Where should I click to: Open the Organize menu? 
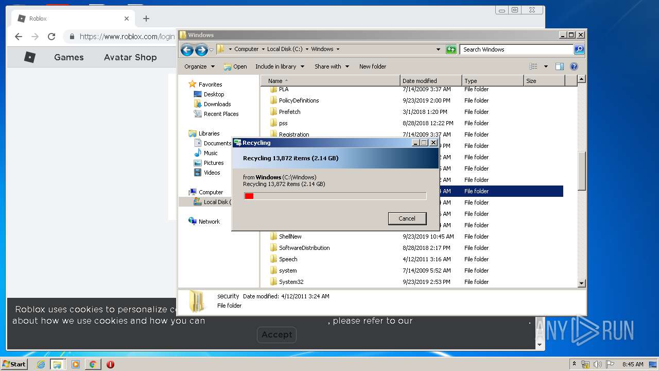(199, 66)
